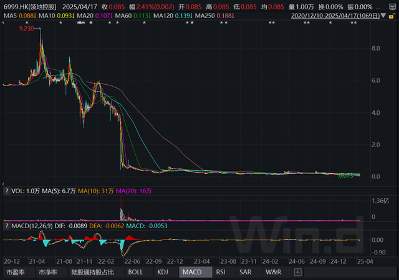Click the MA250 0.188 legend label
The image size is (399, 280).
tap(214, 16)
